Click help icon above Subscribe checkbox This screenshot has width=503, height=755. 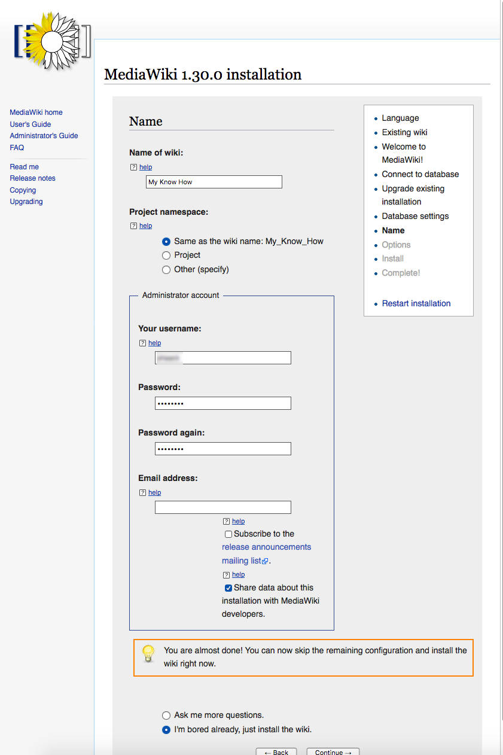point(226,522)
